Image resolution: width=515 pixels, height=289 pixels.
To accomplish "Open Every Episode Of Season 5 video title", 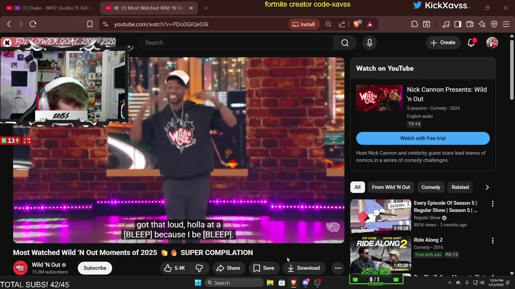I will pyautogui.click(x=446, y=207).
